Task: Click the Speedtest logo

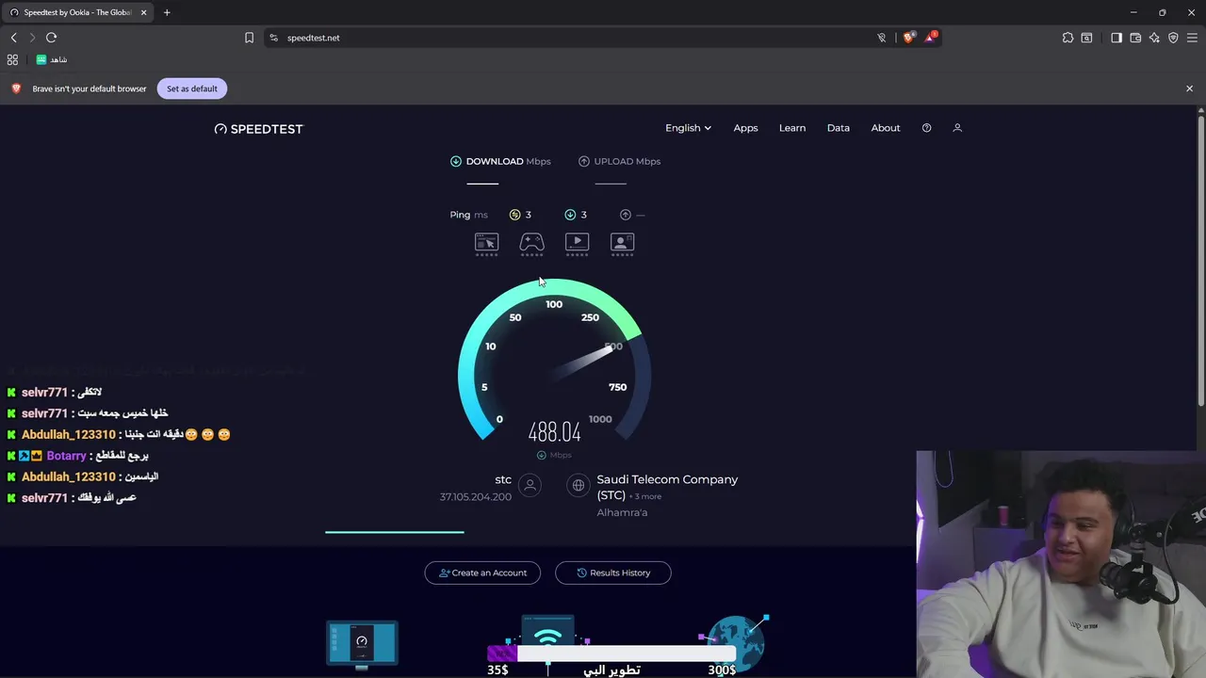Action: tap(259, 129)
